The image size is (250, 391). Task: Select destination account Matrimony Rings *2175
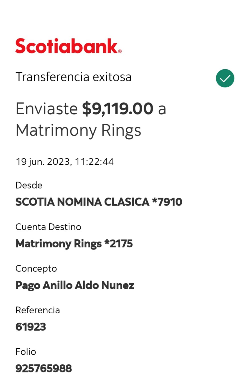(x=74, y=244)
